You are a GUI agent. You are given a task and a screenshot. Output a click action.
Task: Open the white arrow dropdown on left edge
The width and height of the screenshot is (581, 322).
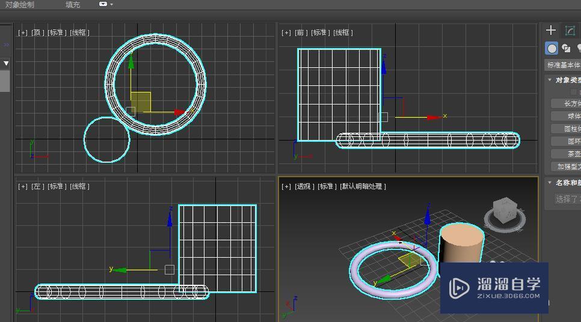tap(5, 63)
